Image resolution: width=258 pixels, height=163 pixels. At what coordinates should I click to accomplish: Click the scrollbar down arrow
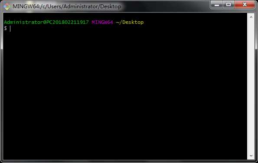click(251, 156)
